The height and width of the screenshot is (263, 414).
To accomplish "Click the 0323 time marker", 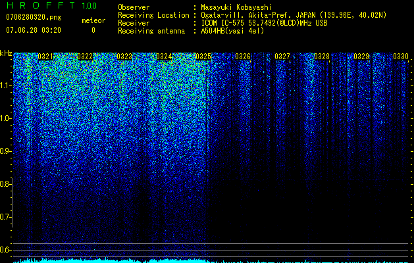I will [124, 57].
